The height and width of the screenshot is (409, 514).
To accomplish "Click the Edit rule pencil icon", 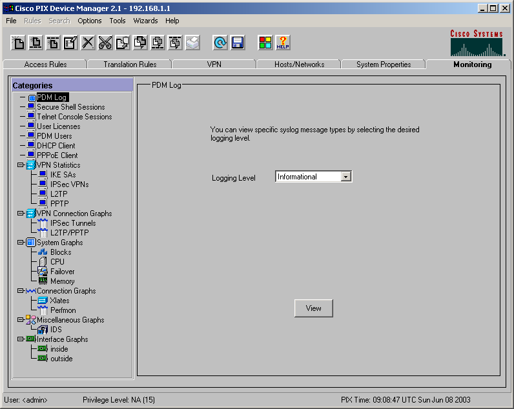I will click(70, 43).
